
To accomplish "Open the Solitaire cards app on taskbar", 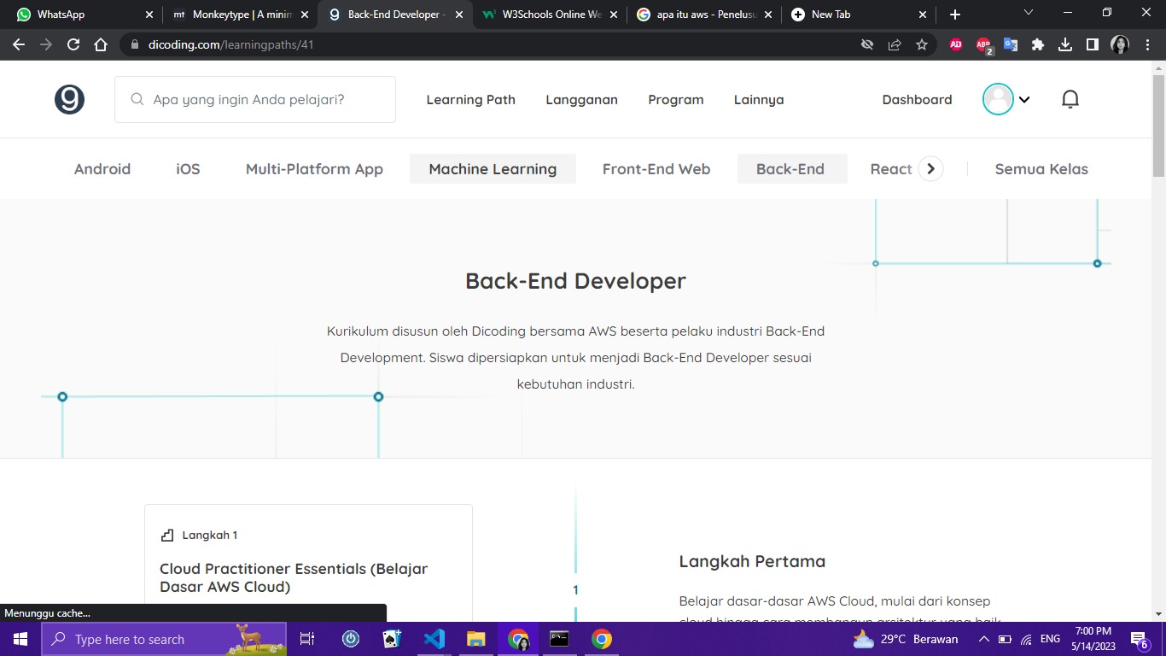I will coord(393,639).
